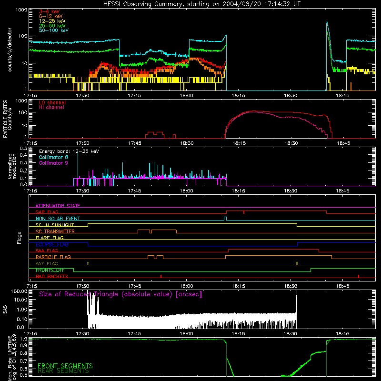
Task: Select the Collimator 9 legend label
Action: click(53, 163)
